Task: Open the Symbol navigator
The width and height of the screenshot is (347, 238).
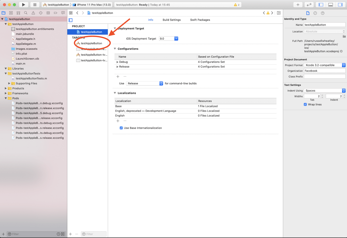Action: [x=18, y=13]
